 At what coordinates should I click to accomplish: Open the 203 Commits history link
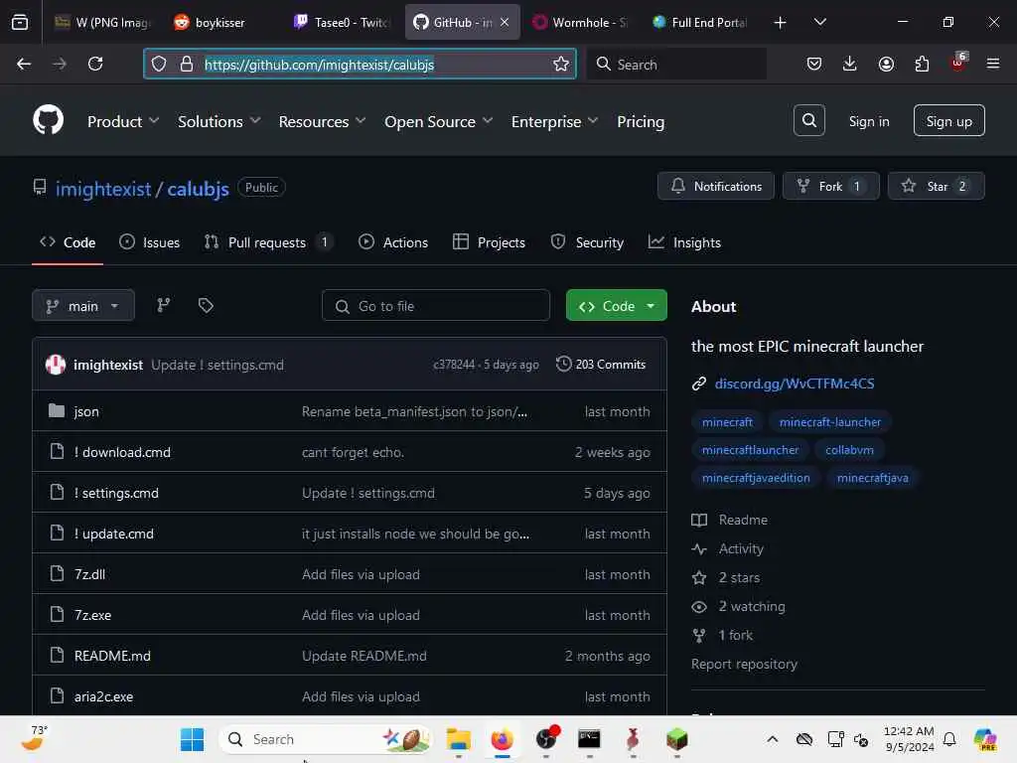click(601, 364)
